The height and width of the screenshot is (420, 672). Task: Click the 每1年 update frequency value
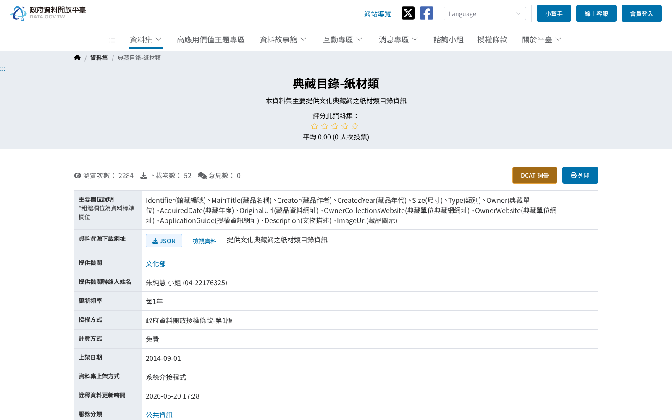coord(154,302)
